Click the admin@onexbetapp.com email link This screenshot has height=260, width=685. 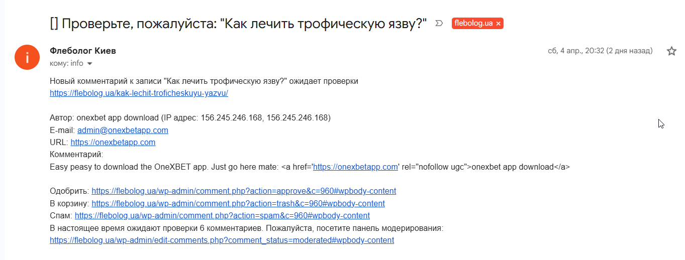tap(123, 130)
